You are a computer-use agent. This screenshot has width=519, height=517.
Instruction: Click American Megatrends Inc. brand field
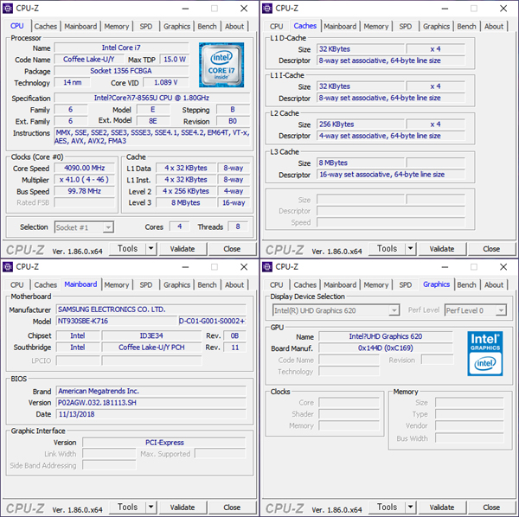(151, 391)
